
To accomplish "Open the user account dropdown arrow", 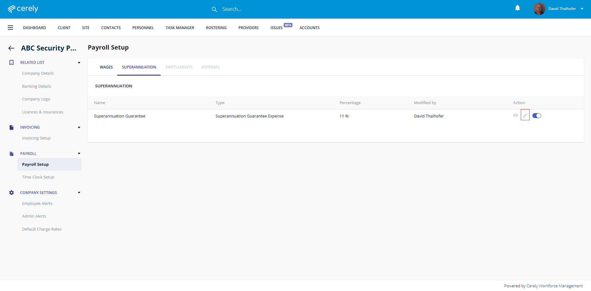I will [x=582, y=9].
